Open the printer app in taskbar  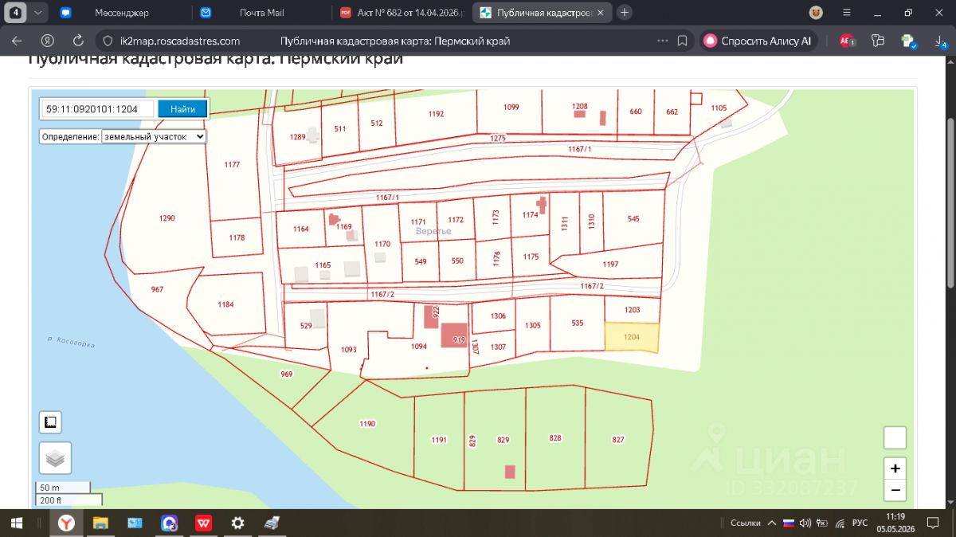tap(272, 523)
